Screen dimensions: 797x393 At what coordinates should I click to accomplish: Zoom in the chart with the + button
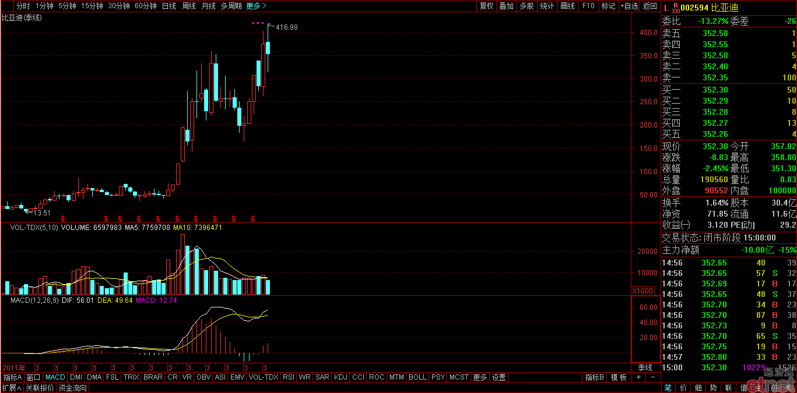click(x=638, y=377)
